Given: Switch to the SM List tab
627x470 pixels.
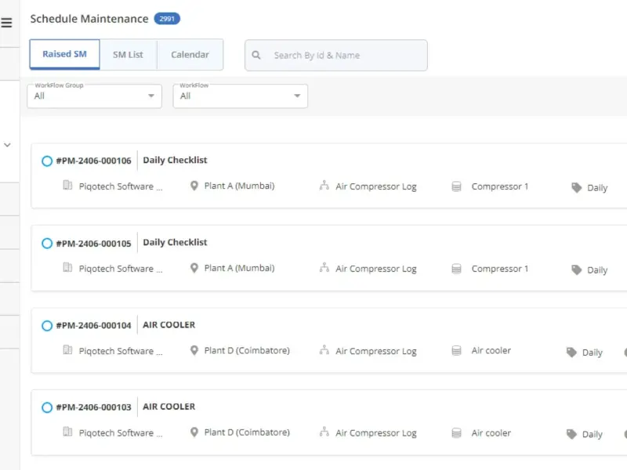Looking at the screenshot, I should point(128,55).
